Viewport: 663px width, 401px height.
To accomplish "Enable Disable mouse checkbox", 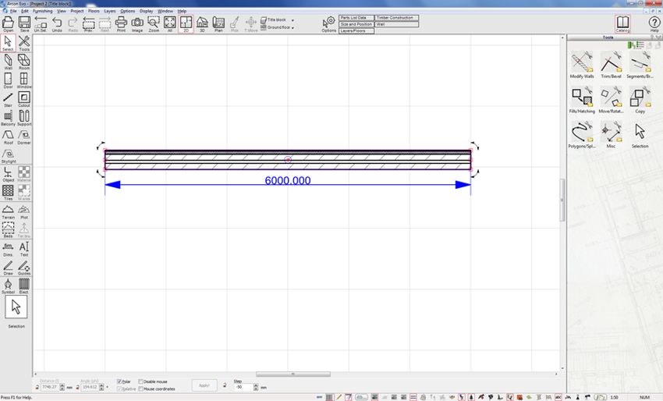I will (x=141, y=381).
